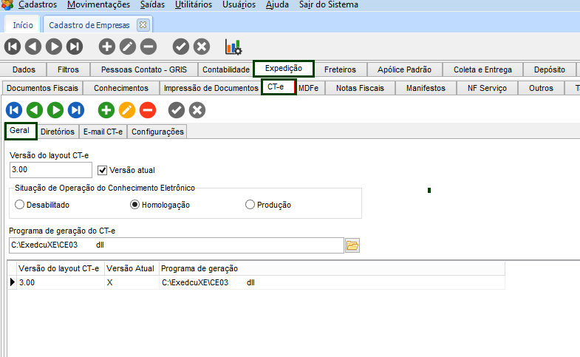The width and height of the screenshot is (580, 357).
Task: Open the Dados tab
Action: point(24,69)
